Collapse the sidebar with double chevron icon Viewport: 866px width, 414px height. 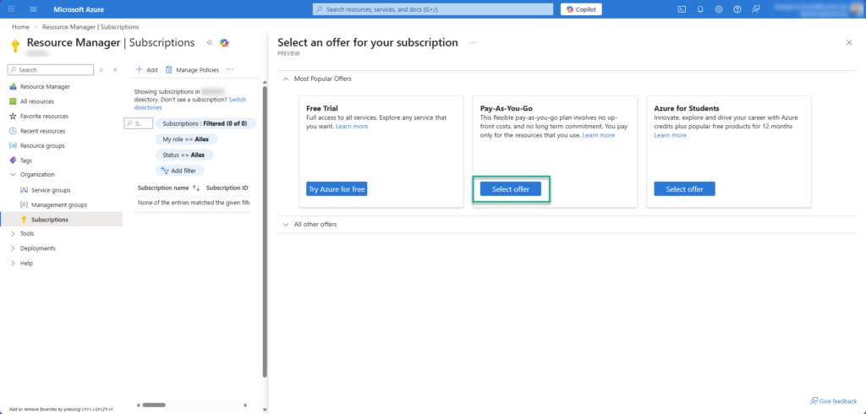coord(210,42)
